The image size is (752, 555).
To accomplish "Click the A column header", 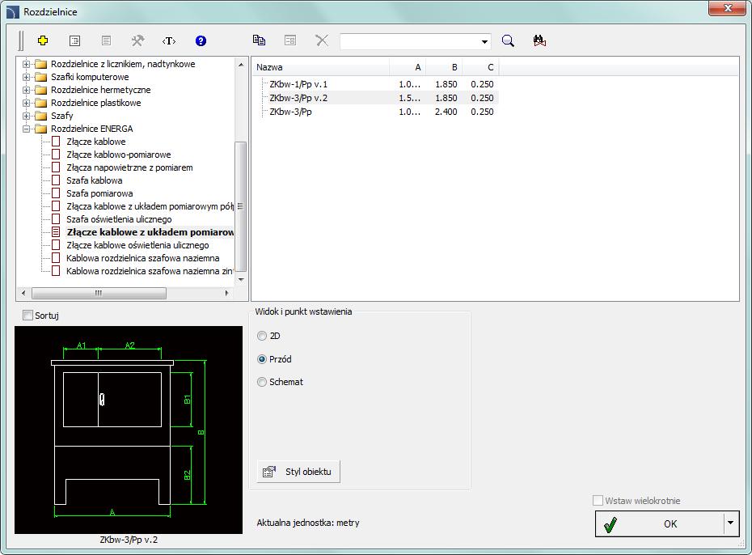I will click(x=408, y=67).
